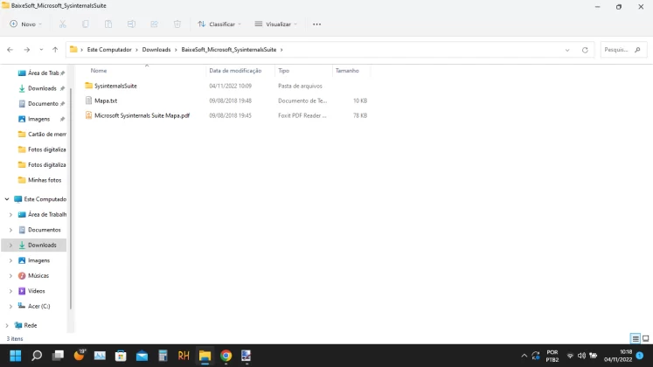
Task: Go back with the left arrow
Action: 10,50
